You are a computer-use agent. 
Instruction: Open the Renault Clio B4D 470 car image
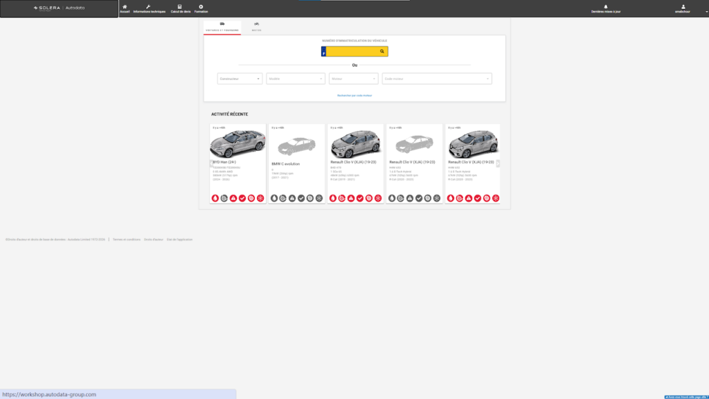[x=355, y=144]
